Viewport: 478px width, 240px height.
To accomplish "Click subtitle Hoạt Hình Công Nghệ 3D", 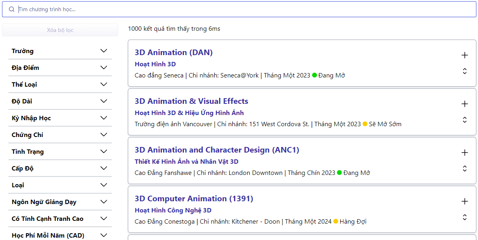I will tap(173, 210).
